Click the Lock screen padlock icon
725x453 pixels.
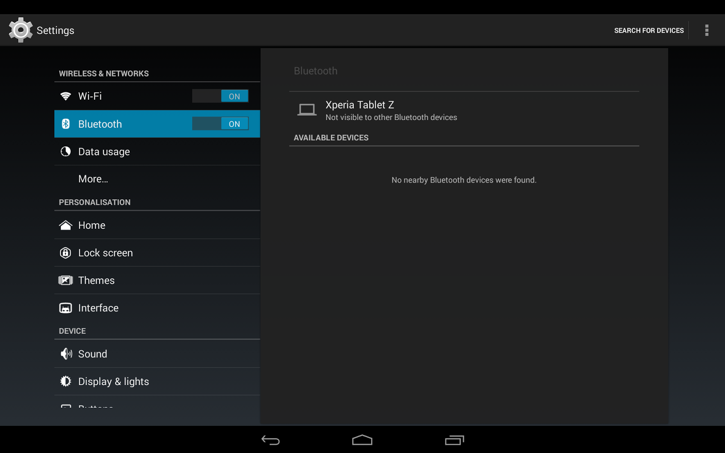click(66, 253)
